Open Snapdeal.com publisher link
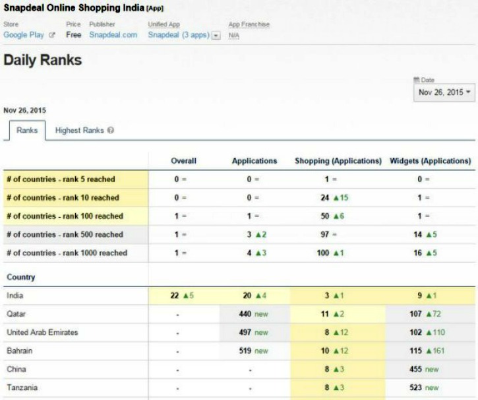Image resolution: width=478 pixels, height=400 pixels. (x=113, y=35)
